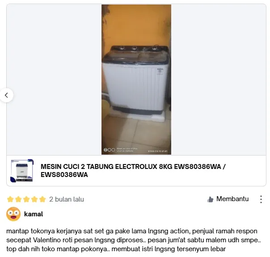This screenshot has height=257, width=270.
Task: Click the fifth rating star
Action: click(x=42, y=199)
